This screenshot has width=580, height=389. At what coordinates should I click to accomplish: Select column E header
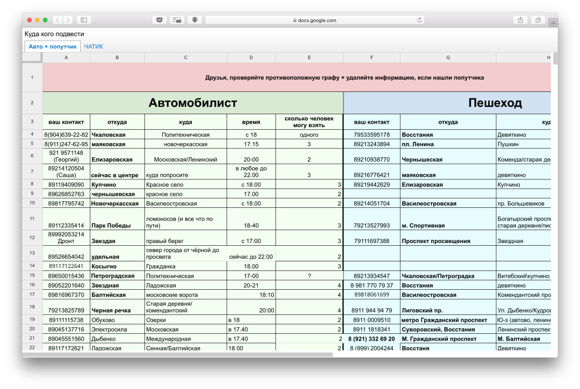click(309, 57)
